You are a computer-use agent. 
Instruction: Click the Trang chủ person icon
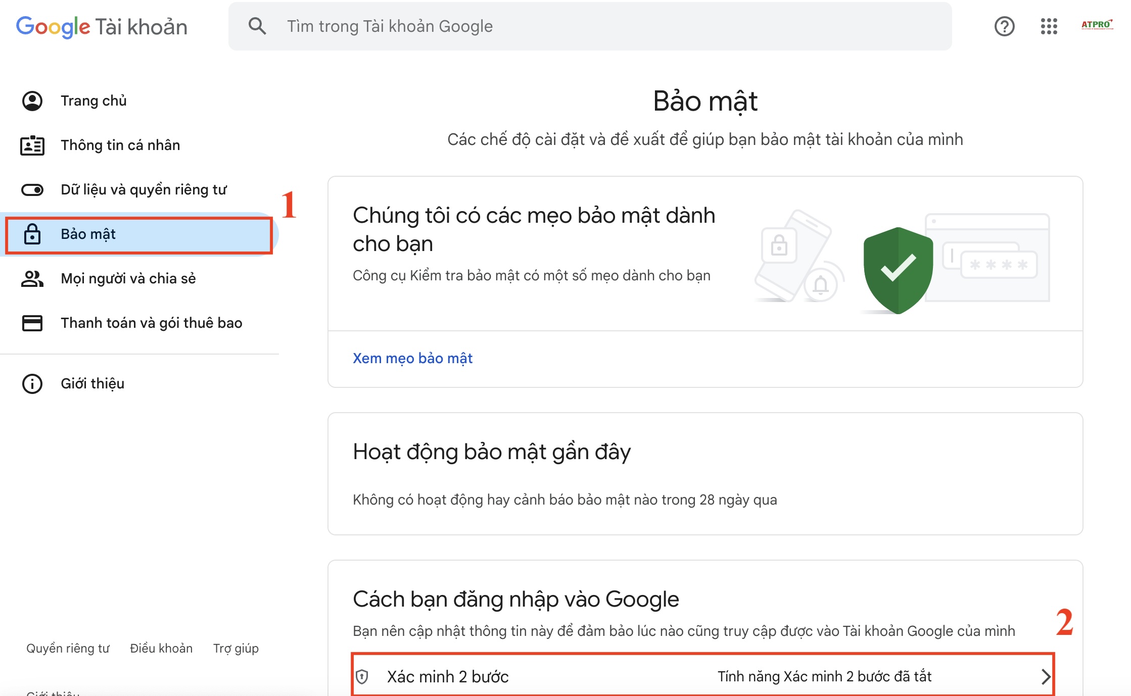click(32, 101)
